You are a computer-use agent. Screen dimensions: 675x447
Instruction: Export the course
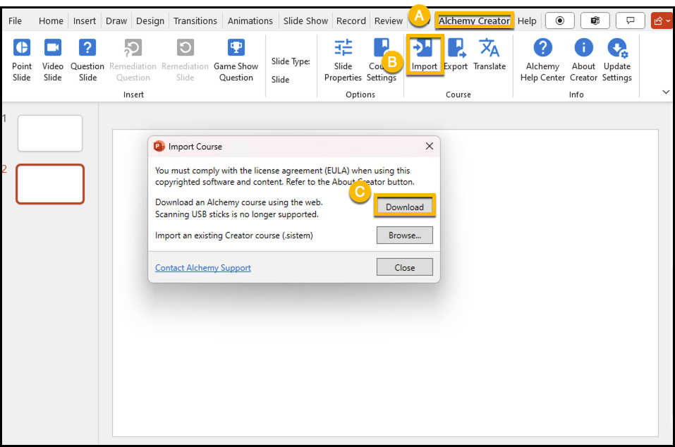[x=456, y=55]
